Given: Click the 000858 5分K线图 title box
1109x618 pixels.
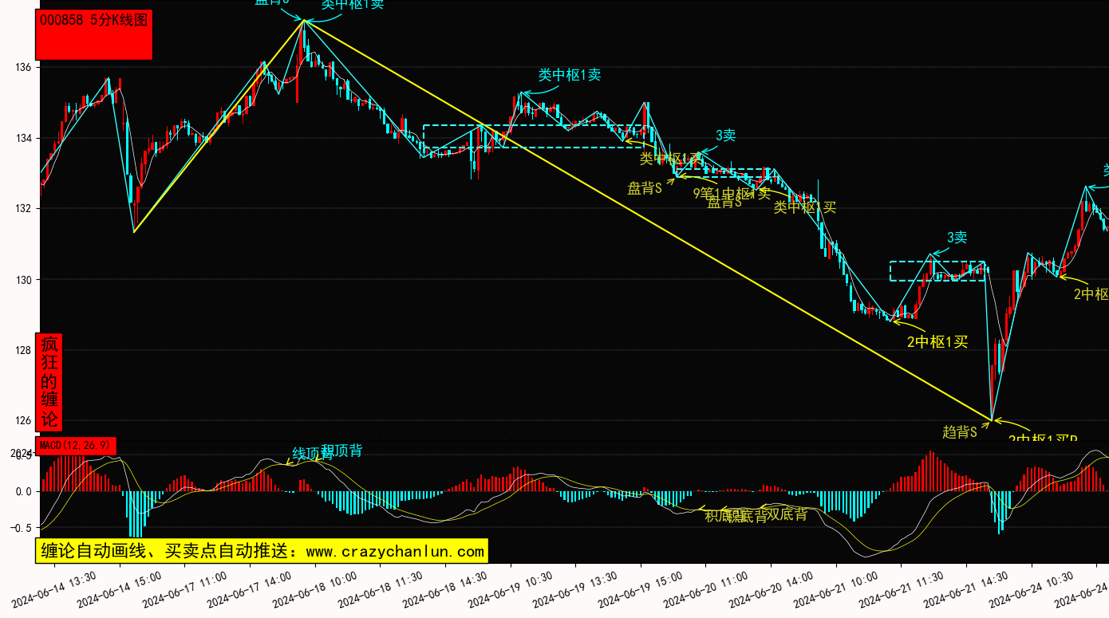Looking at the screenshot, I should (x=95, y=35).
